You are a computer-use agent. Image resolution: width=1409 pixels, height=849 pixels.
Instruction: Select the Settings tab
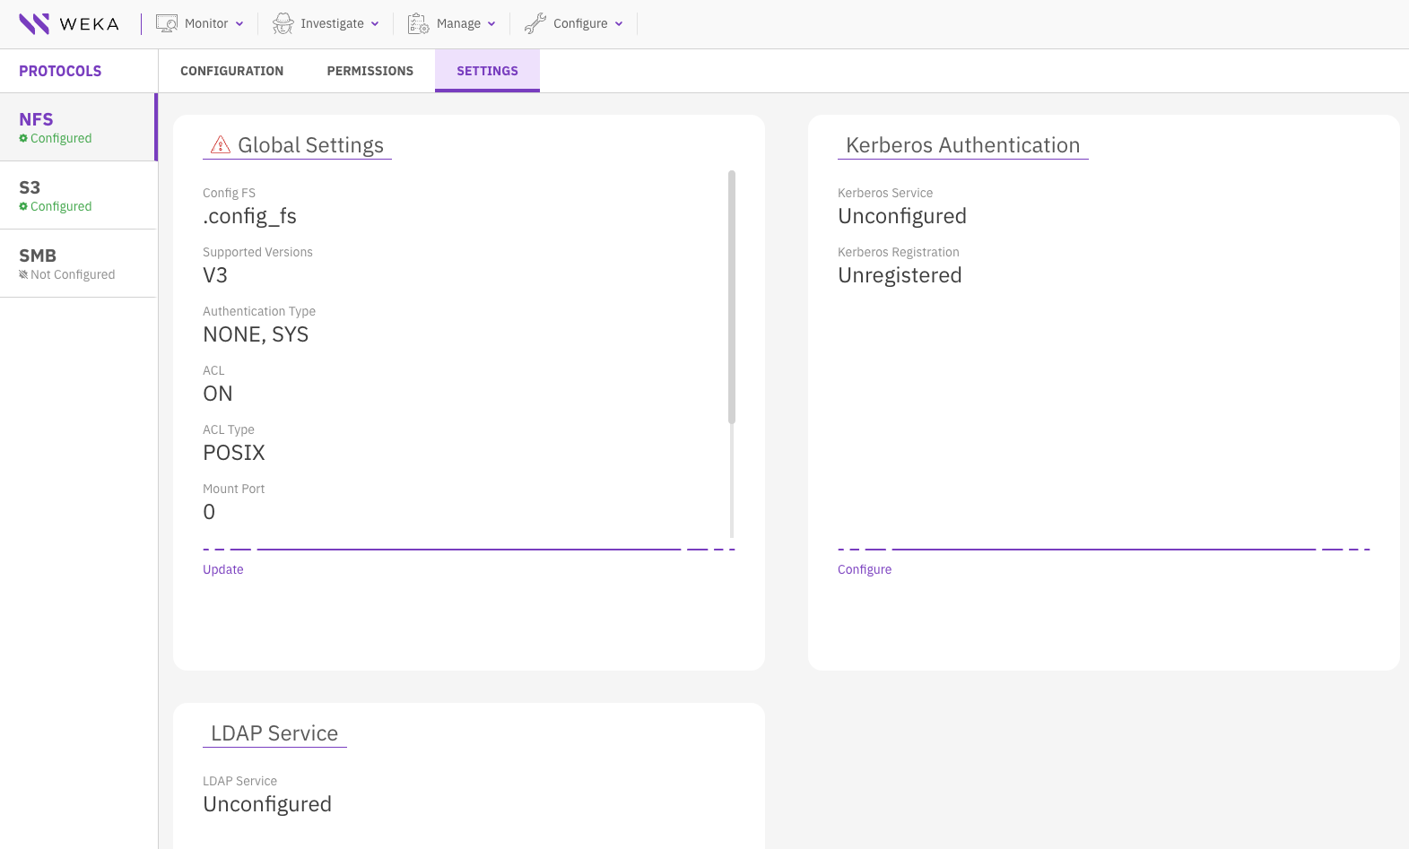(x=487, y=71)
